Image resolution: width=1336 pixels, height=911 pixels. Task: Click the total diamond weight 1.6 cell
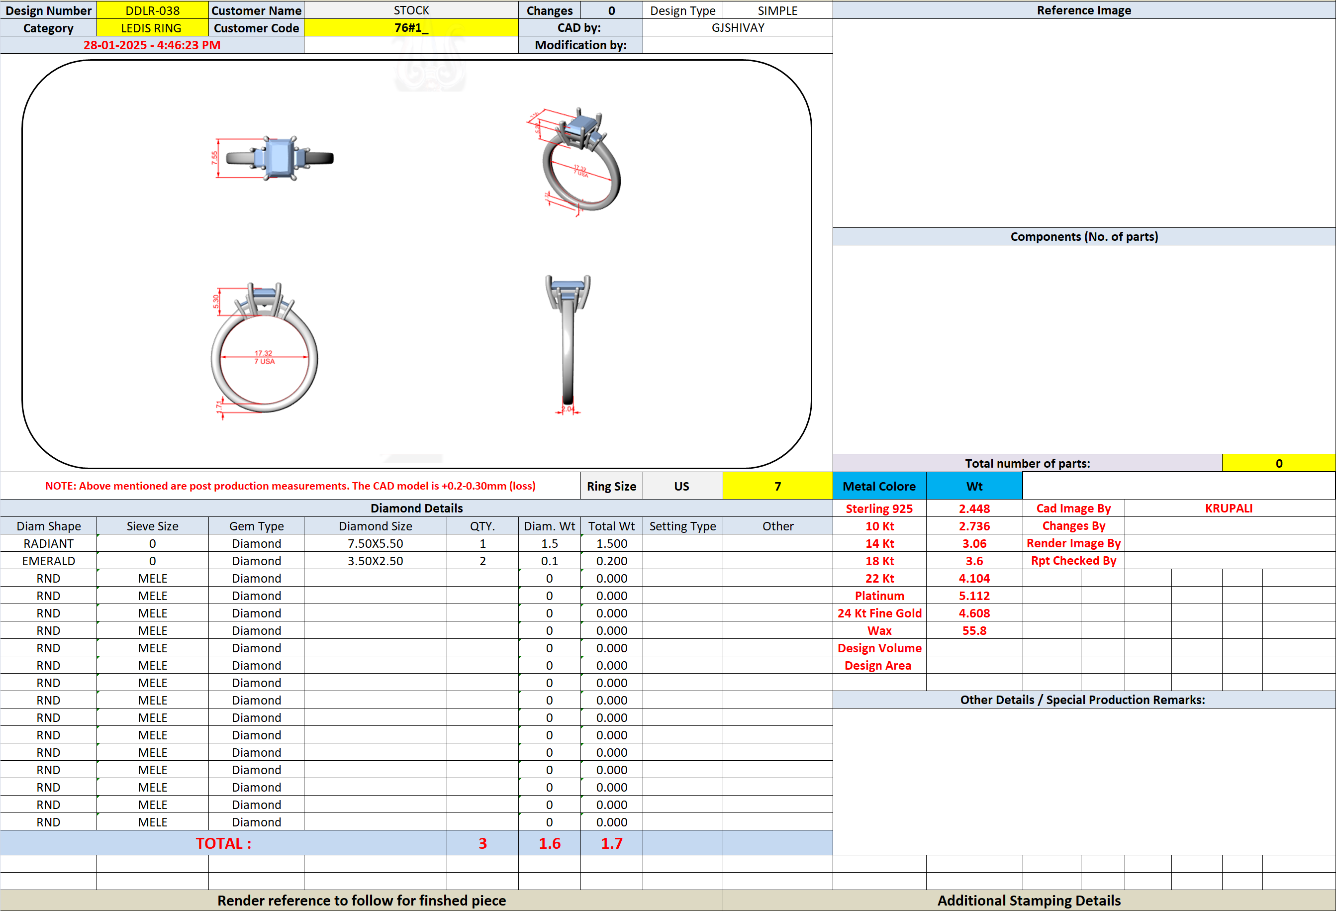(x=549, y=843)
